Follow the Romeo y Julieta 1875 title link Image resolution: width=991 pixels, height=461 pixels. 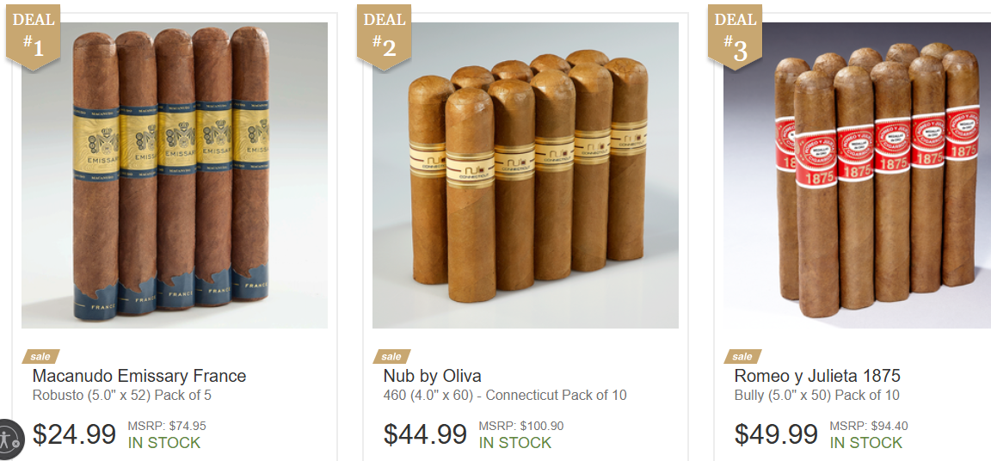pyautogui.click(x=817, y=377)
